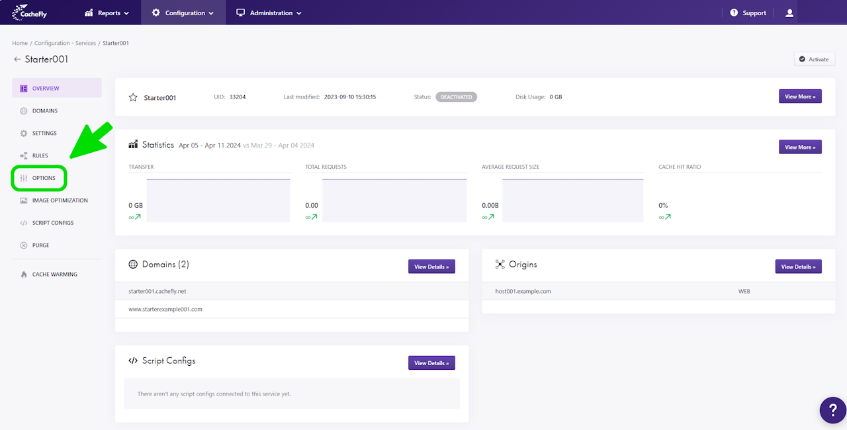Open the user account icon

789,13
